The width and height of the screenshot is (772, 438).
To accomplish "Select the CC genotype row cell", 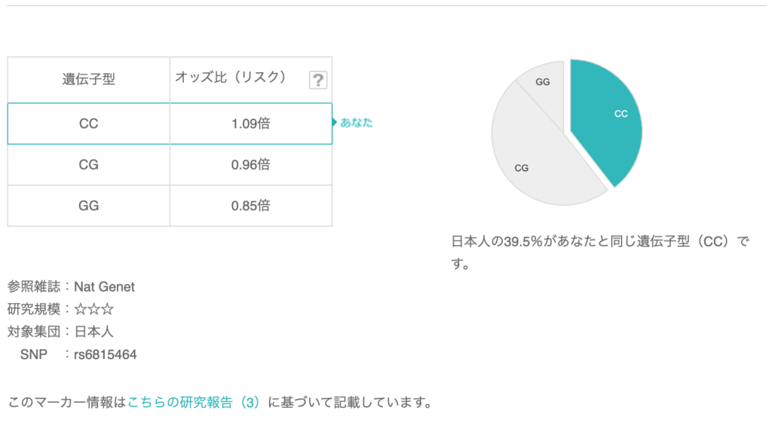I will 89,124.
